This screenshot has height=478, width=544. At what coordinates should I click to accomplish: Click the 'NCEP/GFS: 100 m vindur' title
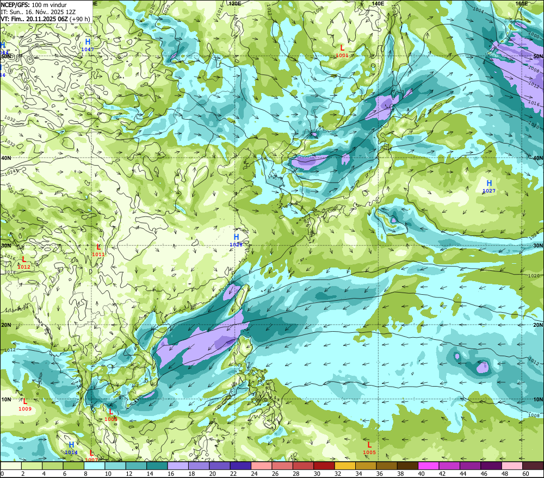(x=34, y=5)
